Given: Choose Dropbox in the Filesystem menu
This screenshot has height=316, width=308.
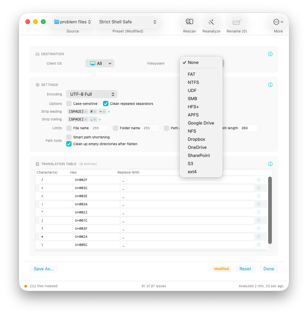Looking at the screenshot, I should (x=196, y=139).
